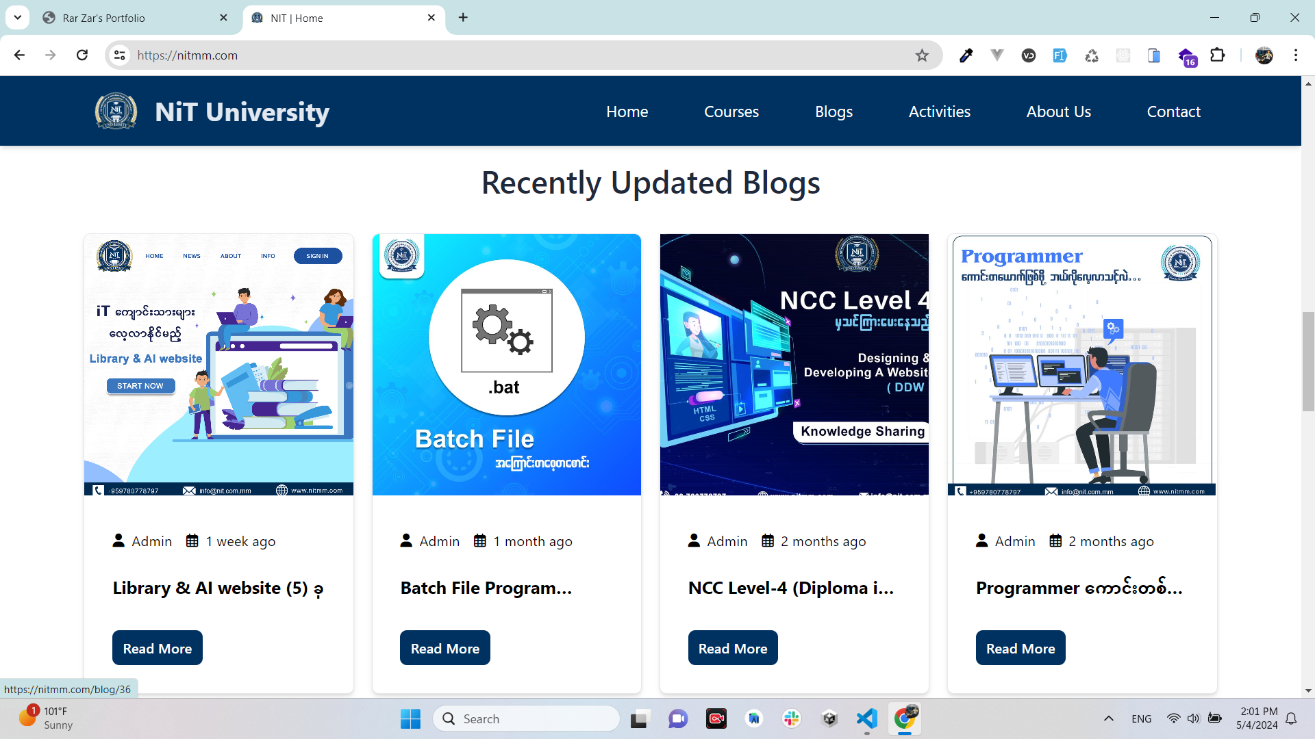Go to the About Us page

(x=1058, y=112)
